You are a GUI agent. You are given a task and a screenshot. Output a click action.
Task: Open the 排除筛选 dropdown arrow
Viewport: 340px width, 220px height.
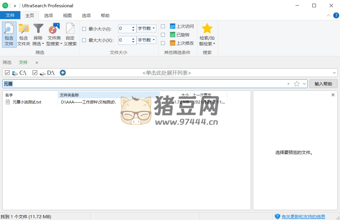pos(43,44)
